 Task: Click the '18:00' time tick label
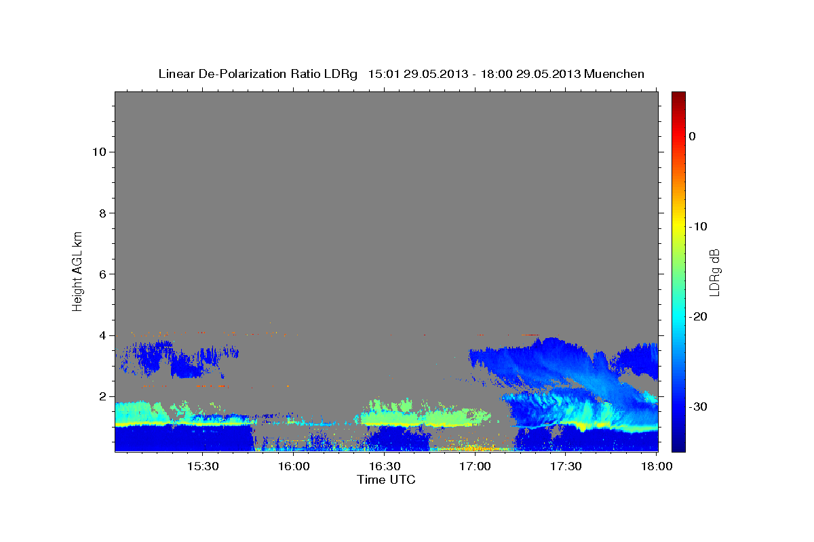pos(656,467)
